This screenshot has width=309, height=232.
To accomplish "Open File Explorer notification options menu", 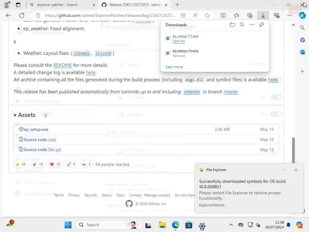I will pyautogui.click(x=284, y=170).
